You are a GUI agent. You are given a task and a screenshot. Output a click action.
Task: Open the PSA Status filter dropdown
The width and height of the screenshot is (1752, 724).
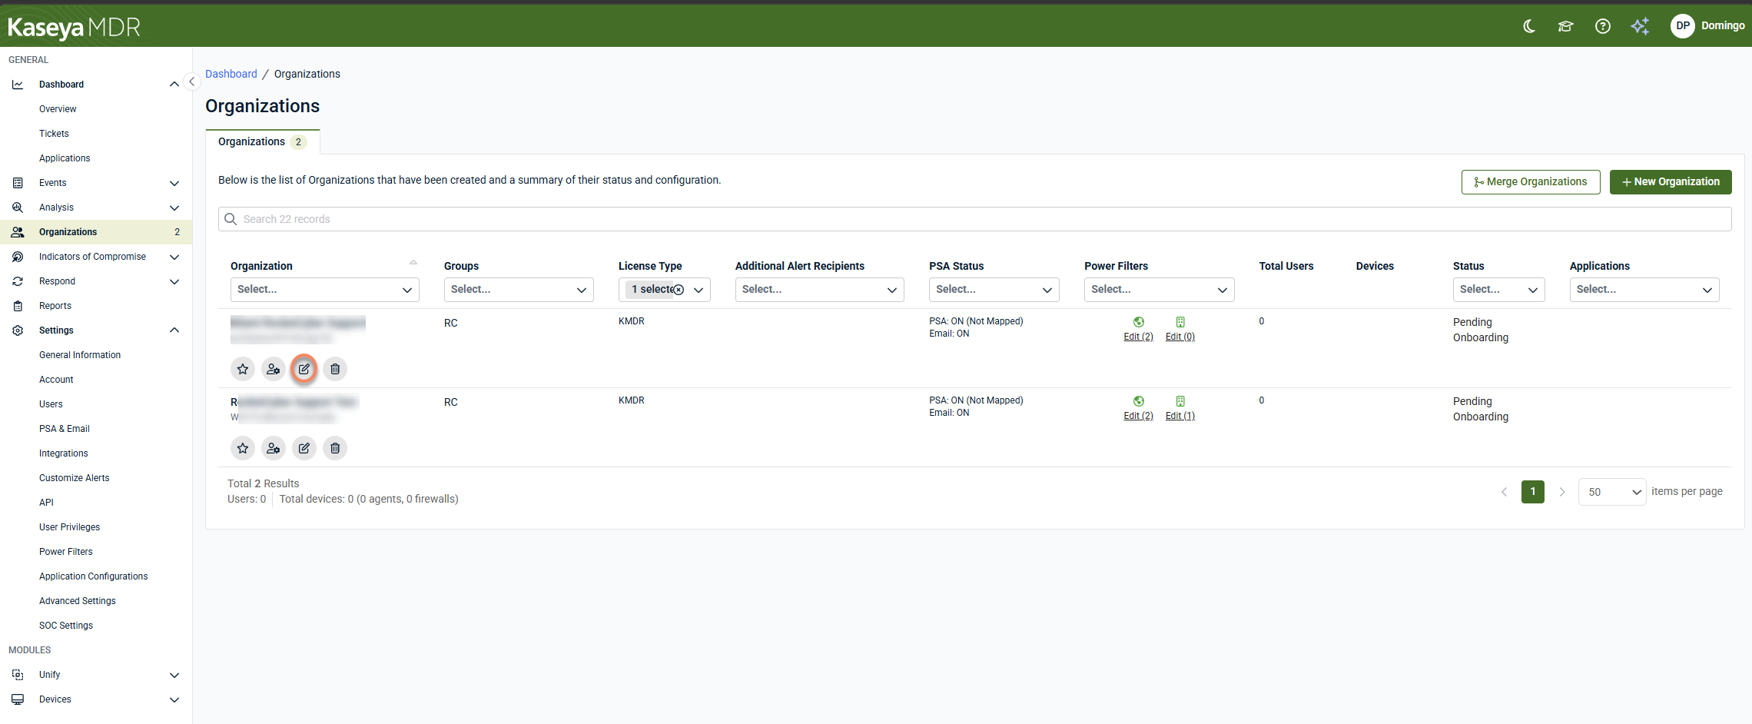pos(994,290)
